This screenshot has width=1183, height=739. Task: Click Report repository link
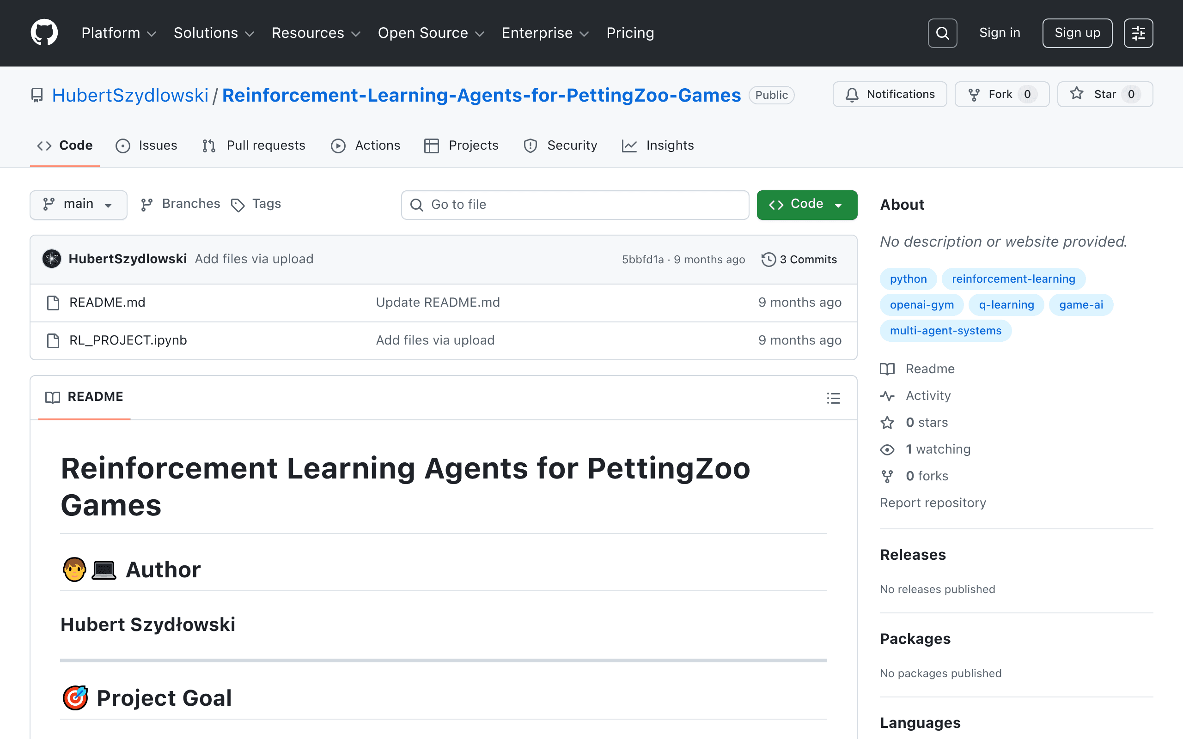pyautogui.click(x=933, y=503)
